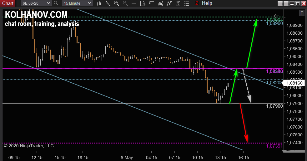Click the gray left arrow near the top right
This screenshot has height=161, width=307.
pyautogui.click(x=276, y=16)
